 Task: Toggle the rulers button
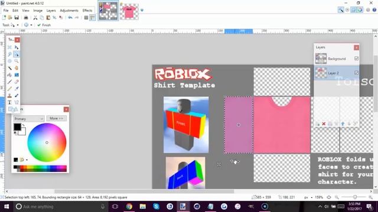pyautogui.click(x=92, y=18)
